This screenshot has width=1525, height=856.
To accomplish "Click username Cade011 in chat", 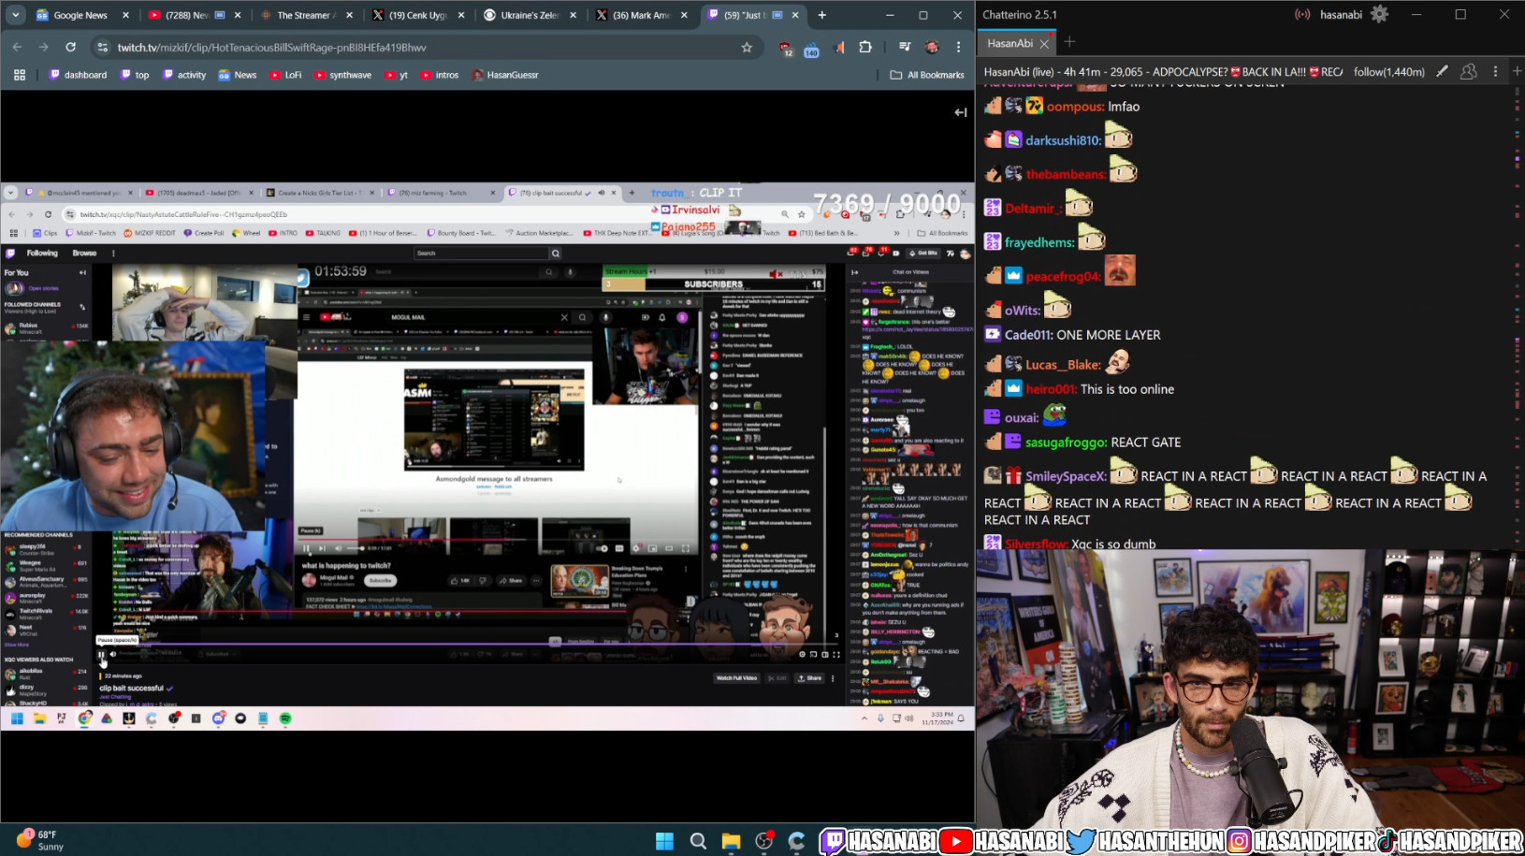I will coord(1026,335).
